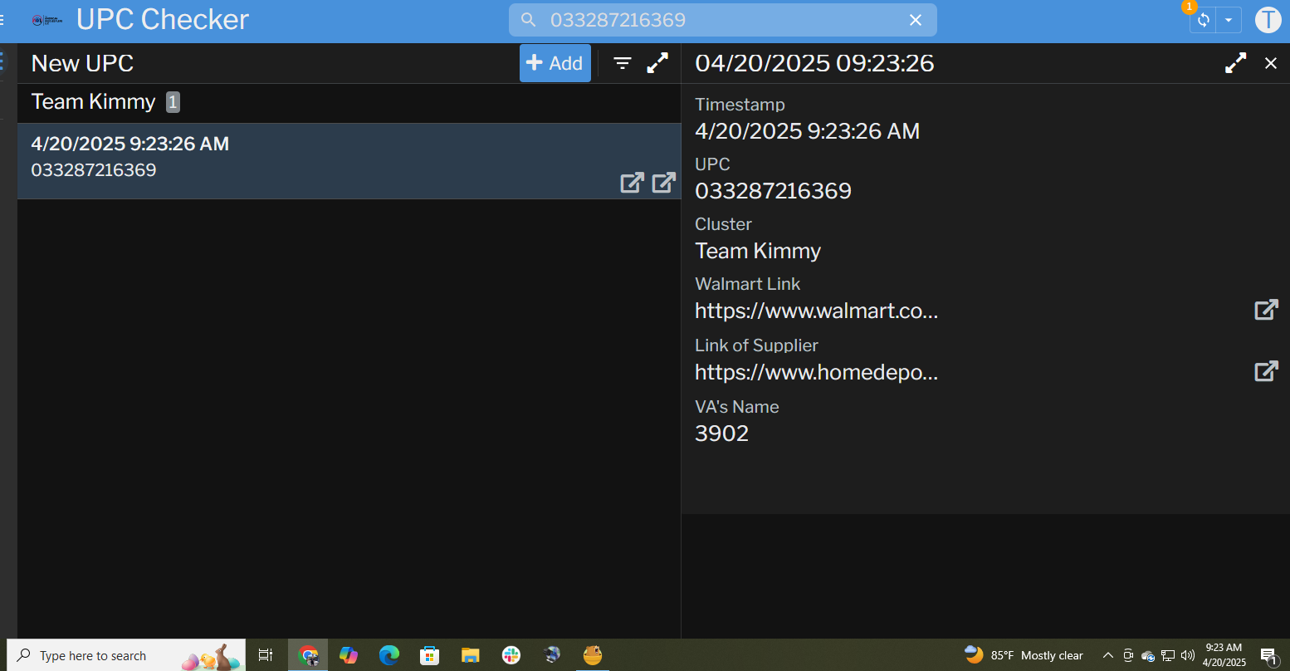Click inside the UPC search field

[x=714, y=20]
